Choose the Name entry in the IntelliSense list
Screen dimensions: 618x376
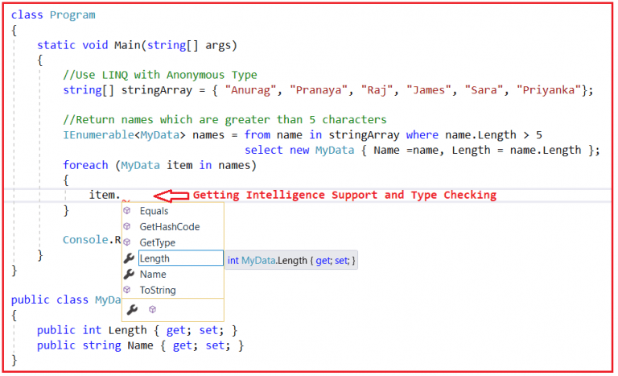coord(153,275)
